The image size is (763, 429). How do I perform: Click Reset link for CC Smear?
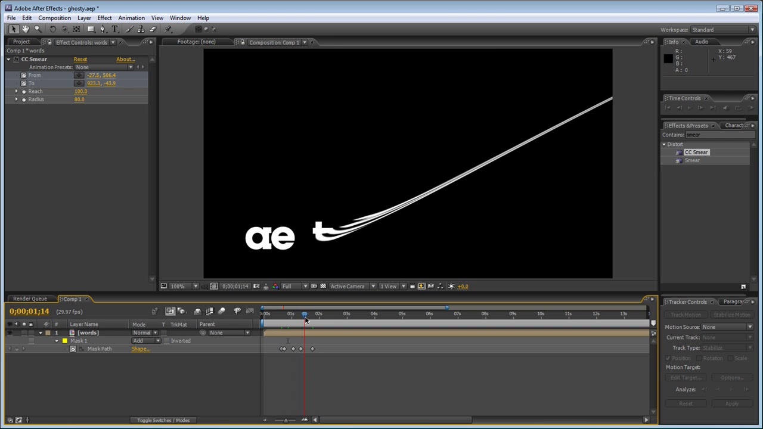pos(80,59)
